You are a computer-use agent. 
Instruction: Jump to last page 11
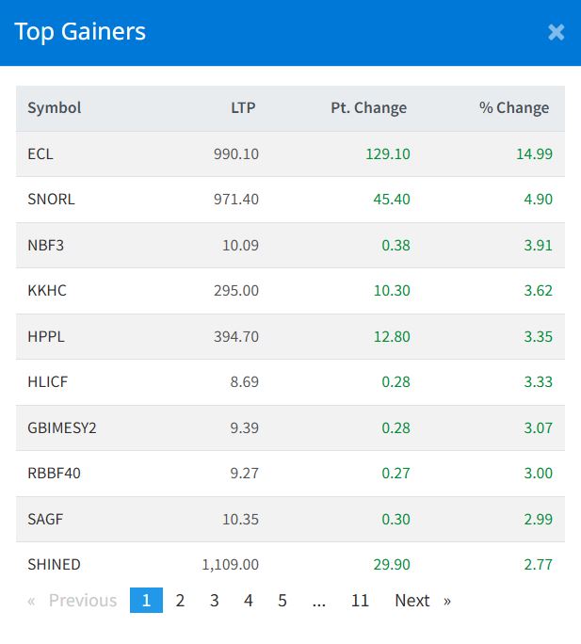click(x=360, y=600)
